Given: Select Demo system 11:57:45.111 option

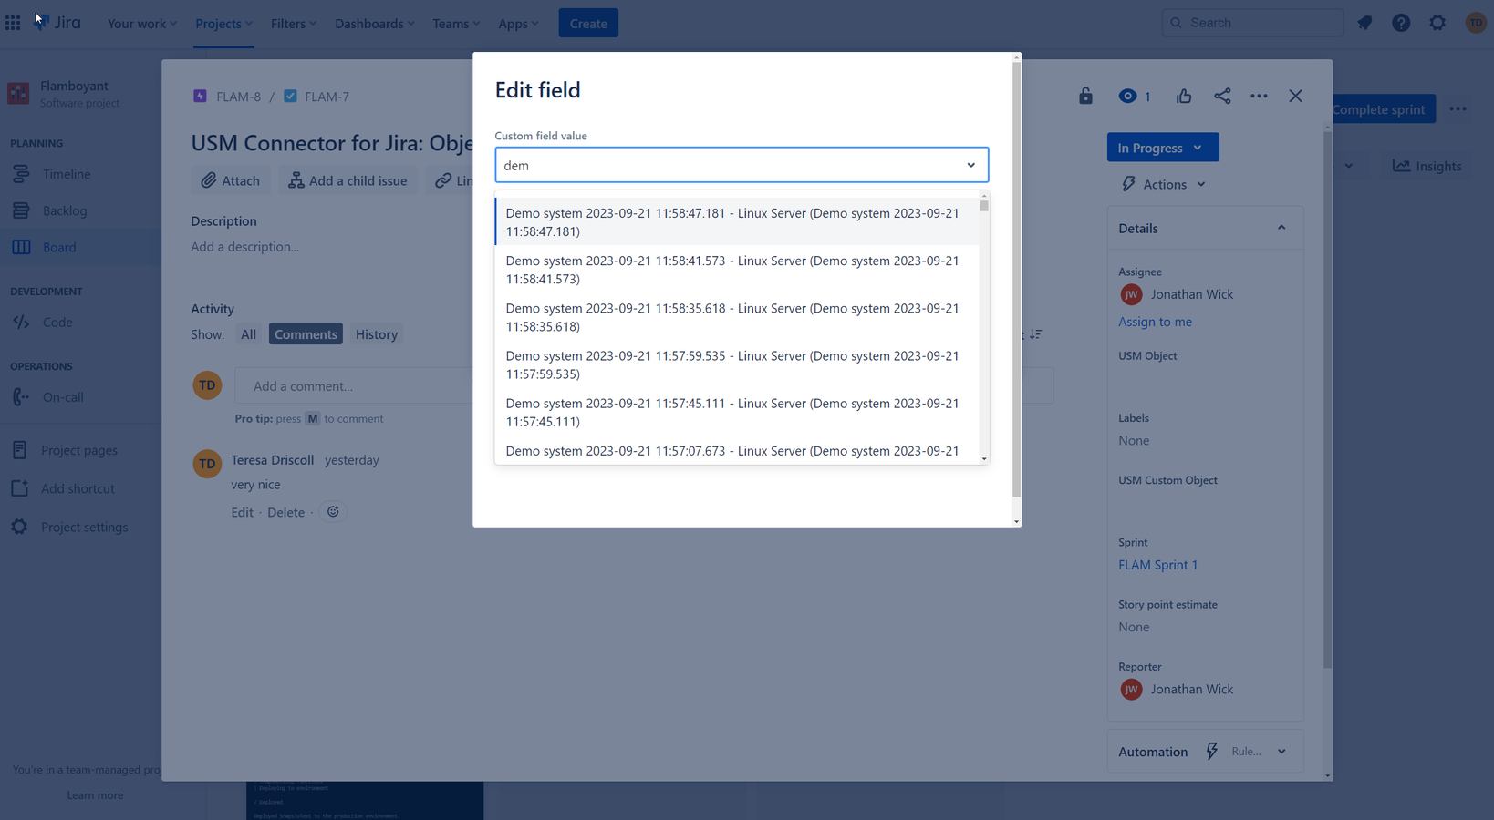Looking at the screenshot, I should coord(737,412).
